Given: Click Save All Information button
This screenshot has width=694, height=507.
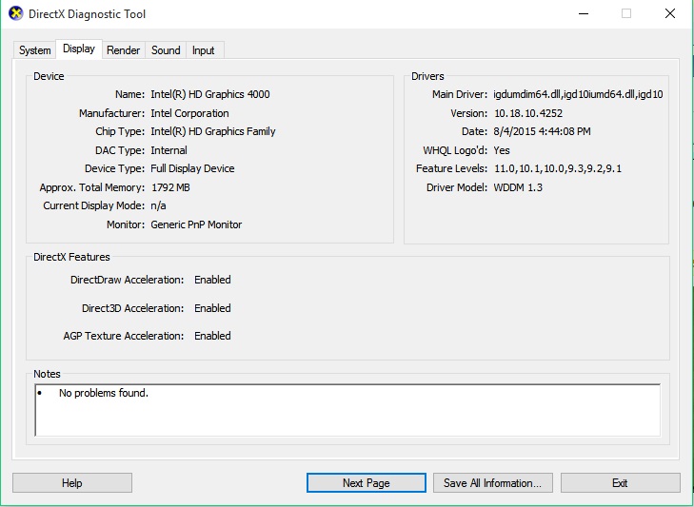Looking at the screenshot, I should (492, 482).
